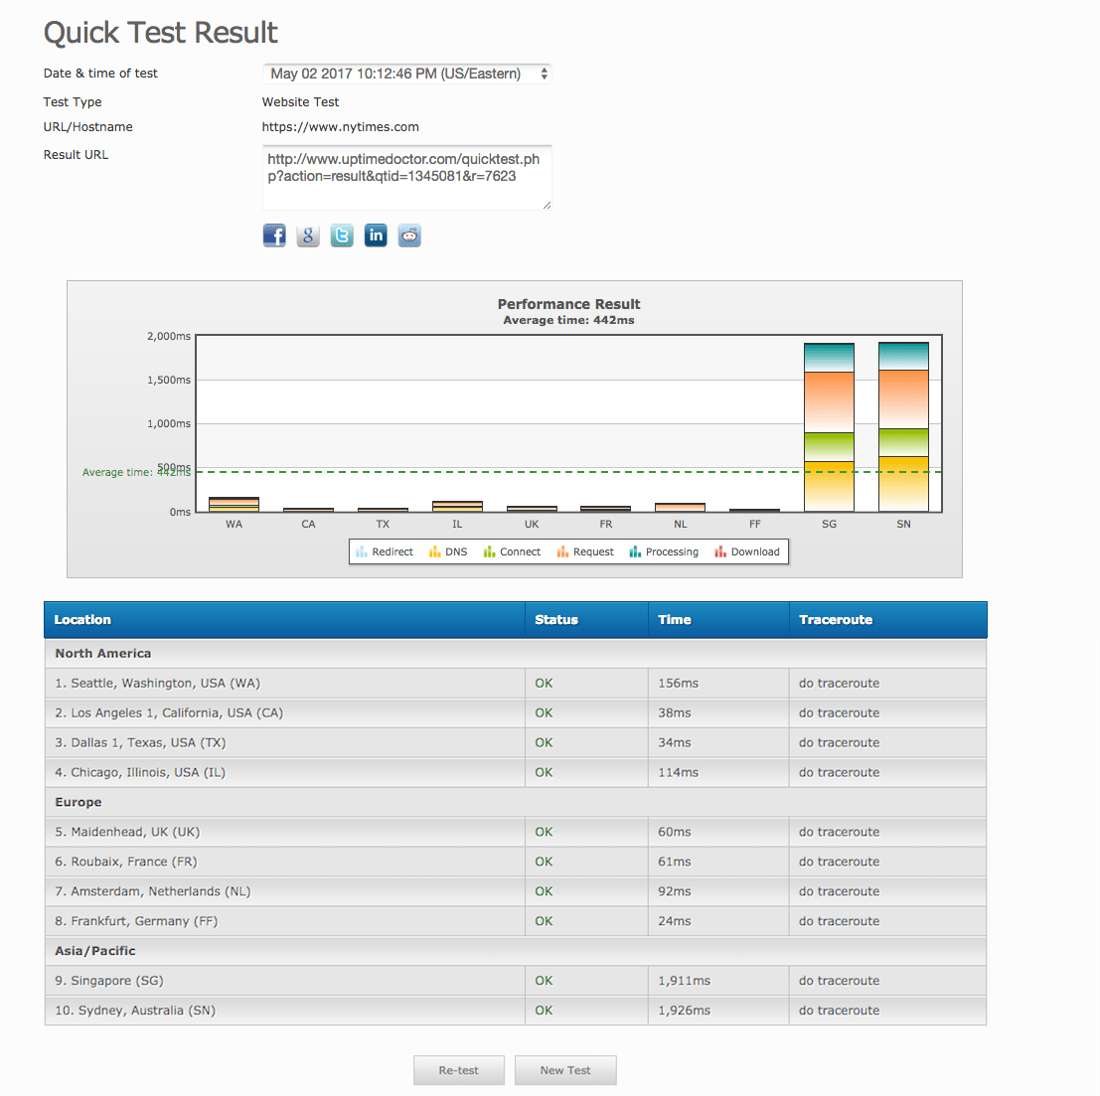Click the New Test button

click(565, 1070)
